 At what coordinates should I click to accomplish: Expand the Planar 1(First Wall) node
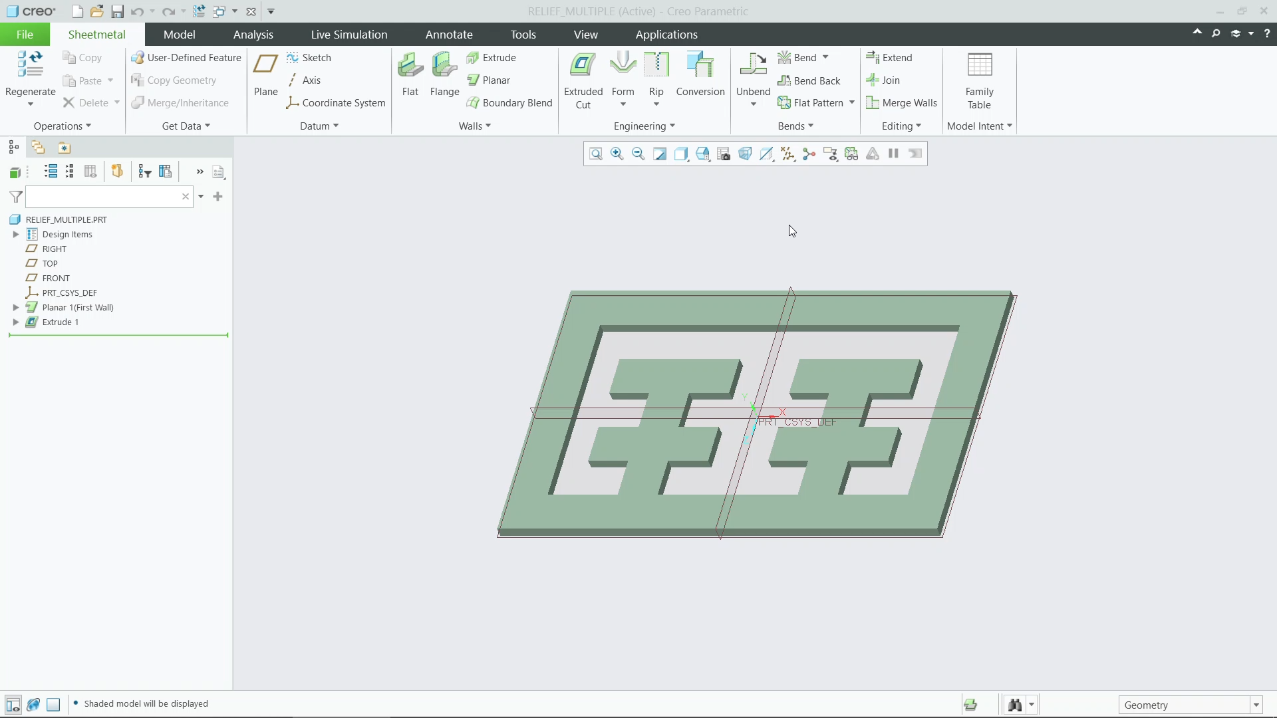[x=16, y=308]
